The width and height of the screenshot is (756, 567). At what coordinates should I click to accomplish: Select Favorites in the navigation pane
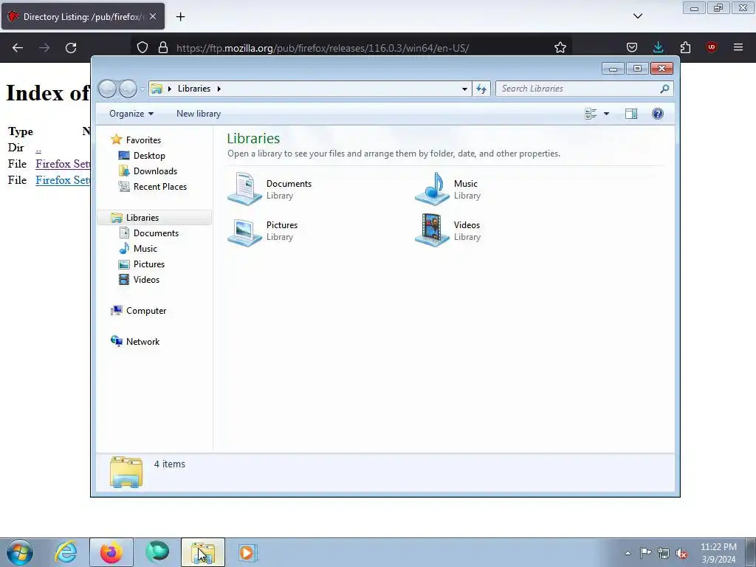pos(143,140)
